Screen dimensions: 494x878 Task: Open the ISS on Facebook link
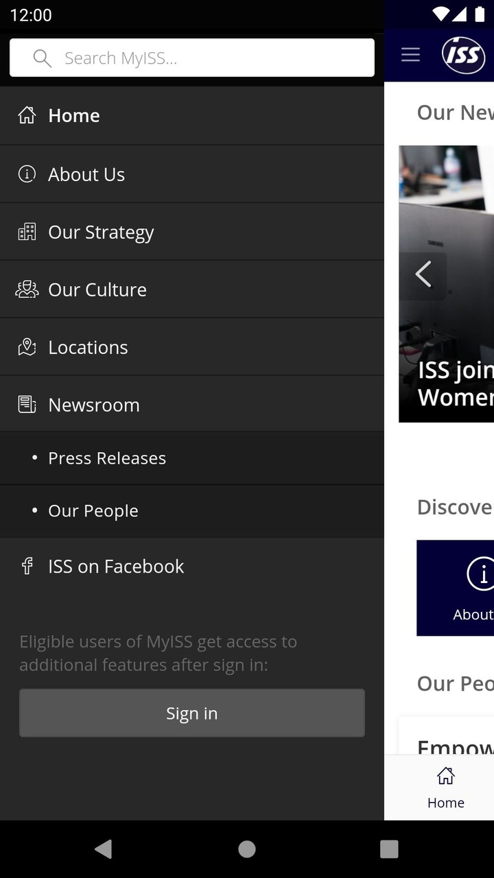coord(116,566)
